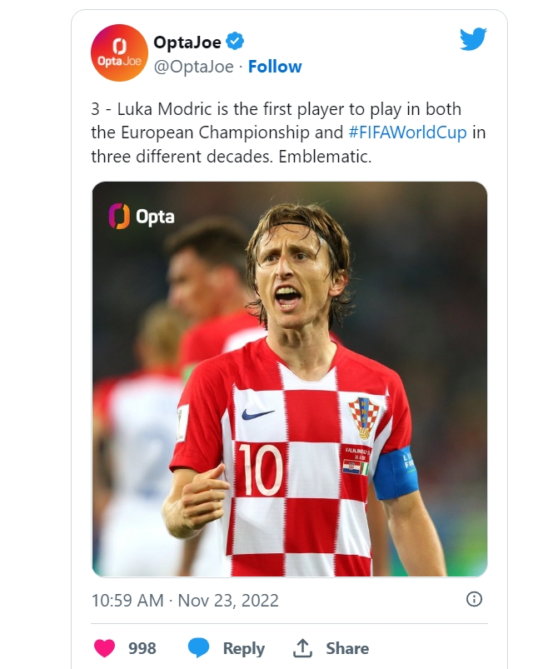Screen dimensions: 553x669
Task: Open the #FIFAWorldCup hashtag link
Action: 407,132
